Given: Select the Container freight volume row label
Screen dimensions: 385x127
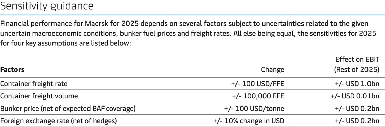Looking at the screenshot, I should click(x=39, y=96).
